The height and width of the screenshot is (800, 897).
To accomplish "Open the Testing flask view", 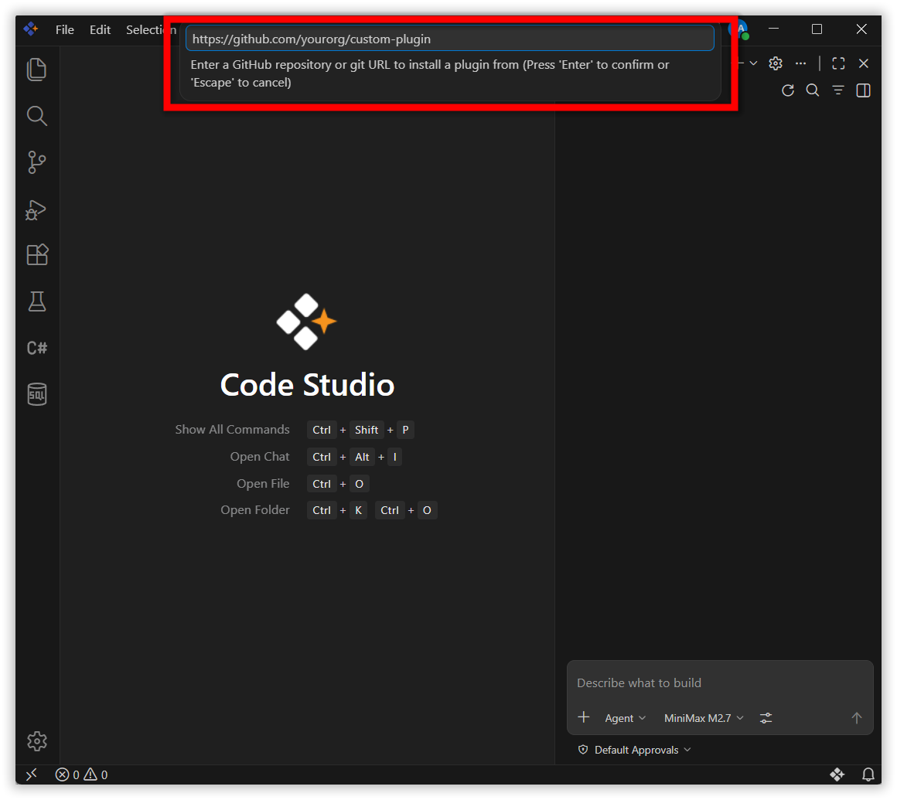I will pos(36,301).
